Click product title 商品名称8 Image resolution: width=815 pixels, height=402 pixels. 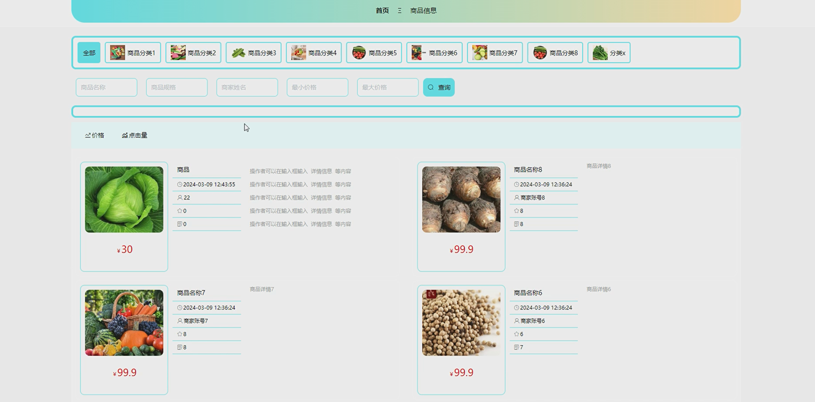pos(528,170)
